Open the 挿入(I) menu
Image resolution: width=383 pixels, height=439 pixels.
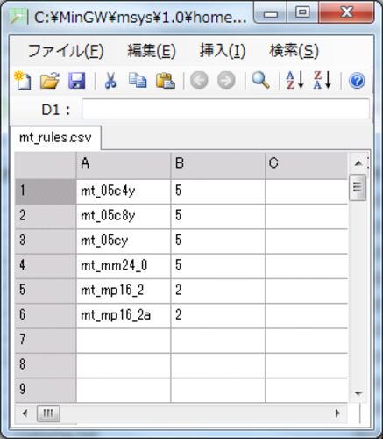tap(223, 51)
